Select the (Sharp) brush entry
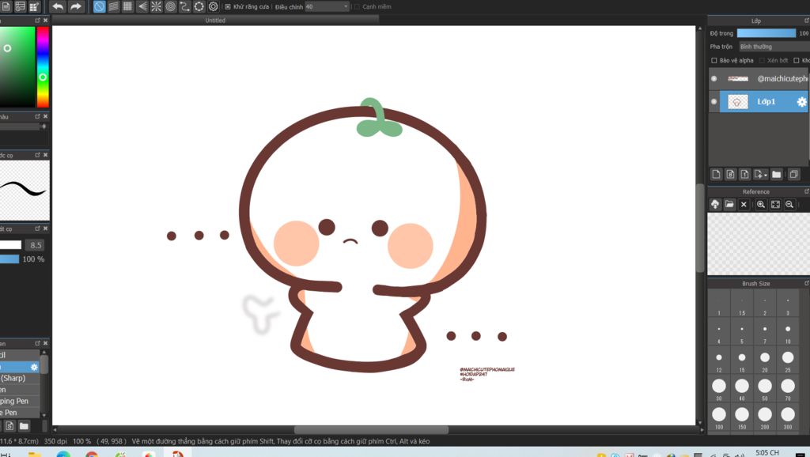Viewport: 810px width, 457px height. click(20, 378)
